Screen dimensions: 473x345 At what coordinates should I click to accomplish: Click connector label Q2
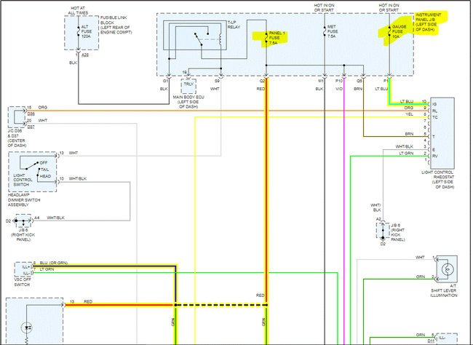point(262,81)
